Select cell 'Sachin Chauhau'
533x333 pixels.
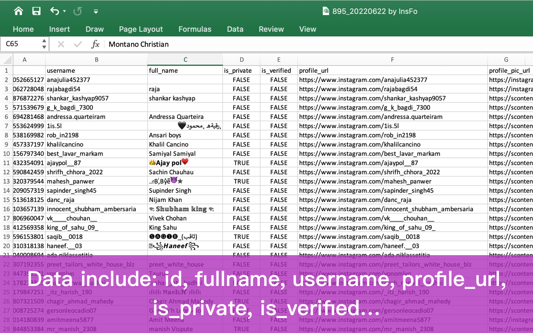(185, 172)
